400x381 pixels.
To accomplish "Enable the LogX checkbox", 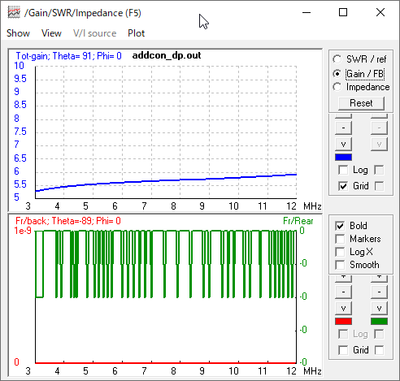I will [340, 252].
